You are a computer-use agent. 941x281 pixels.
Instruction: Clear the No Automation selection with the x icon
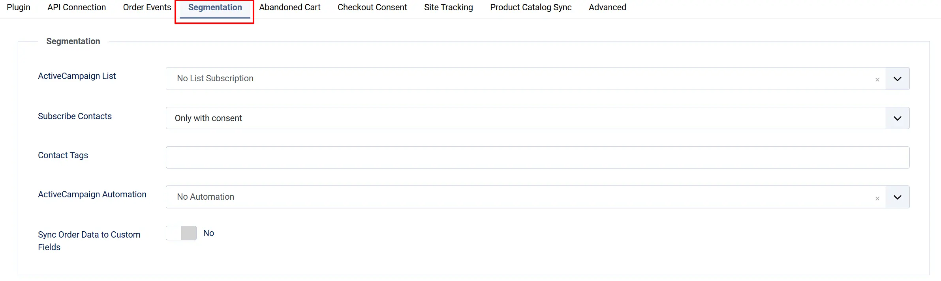tap(877, 199)
